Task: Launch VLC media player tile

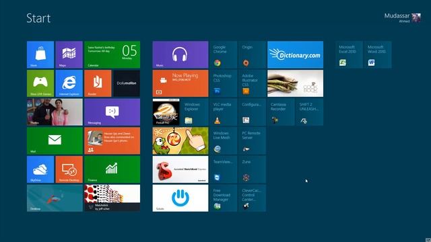Action: pyautogui.click(x=224, y=112)
